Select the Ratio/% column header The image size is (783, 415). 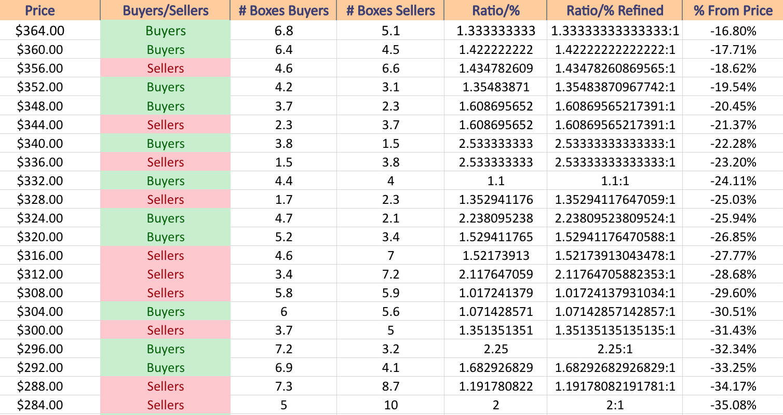click(496, 10)
